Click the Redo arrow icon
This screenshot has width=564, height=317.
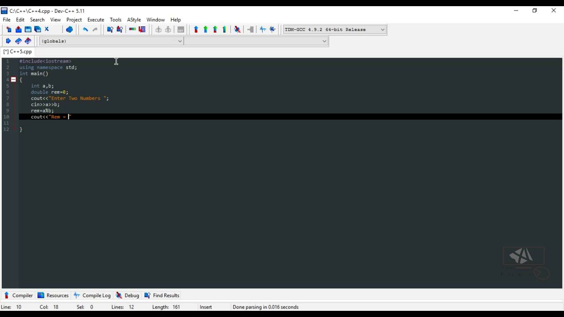coord(95,29)
